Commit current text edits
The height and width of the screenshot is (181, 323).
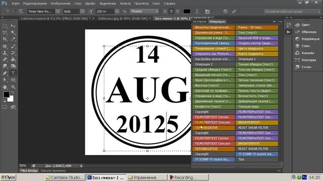point(234,11)
